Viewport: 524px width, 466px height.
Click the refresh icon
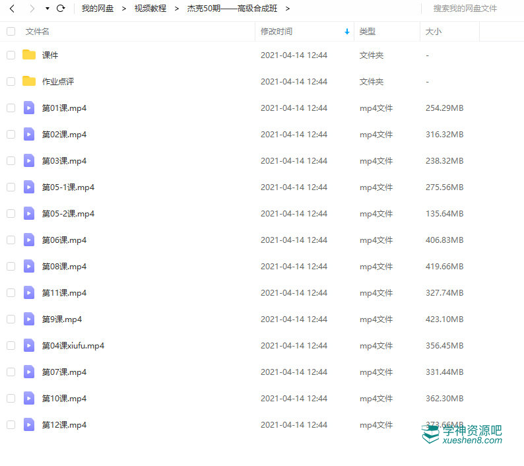[61, 9]
